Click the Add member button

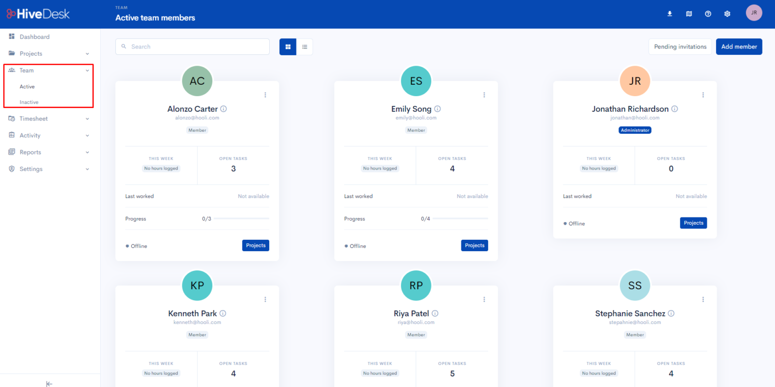[x=739, y=46]
